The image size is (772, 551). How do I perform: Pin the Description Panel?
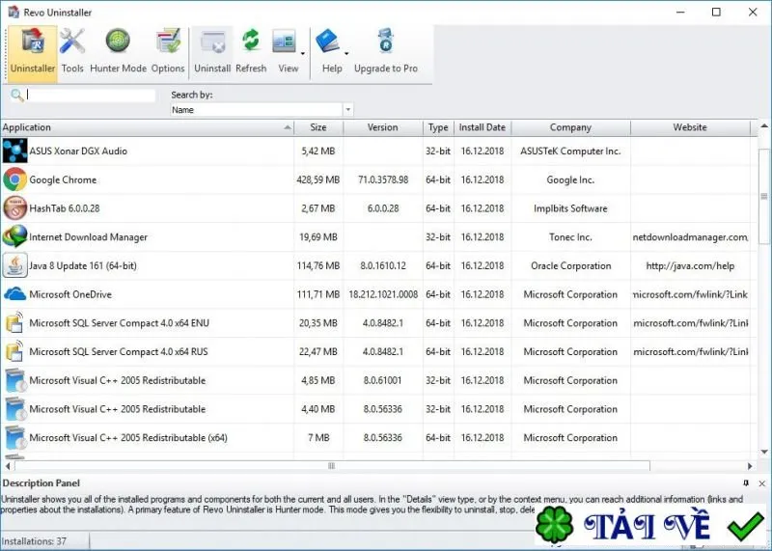(746, 483)
